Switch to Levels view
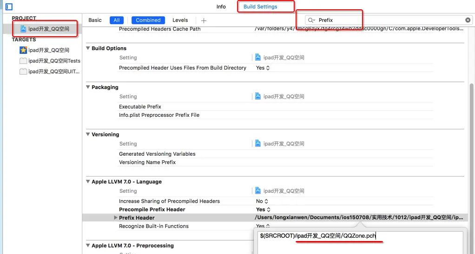The image size is (475, 254). click(x=180, y=20)
